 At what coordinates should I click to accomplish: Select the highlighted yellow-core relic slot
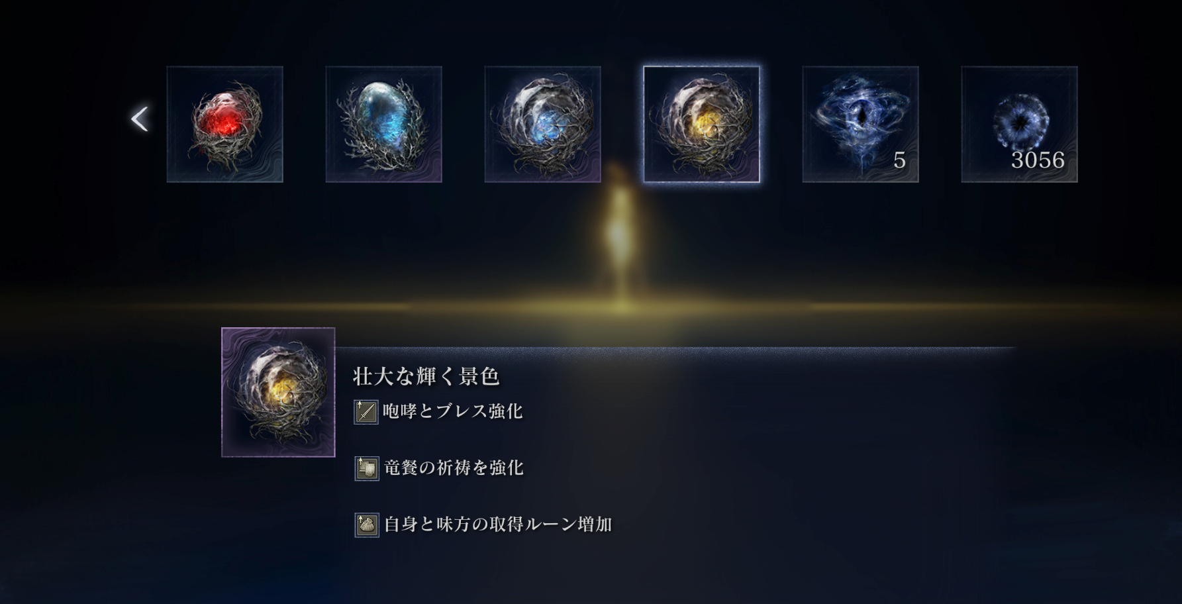(x=702, y=124)
